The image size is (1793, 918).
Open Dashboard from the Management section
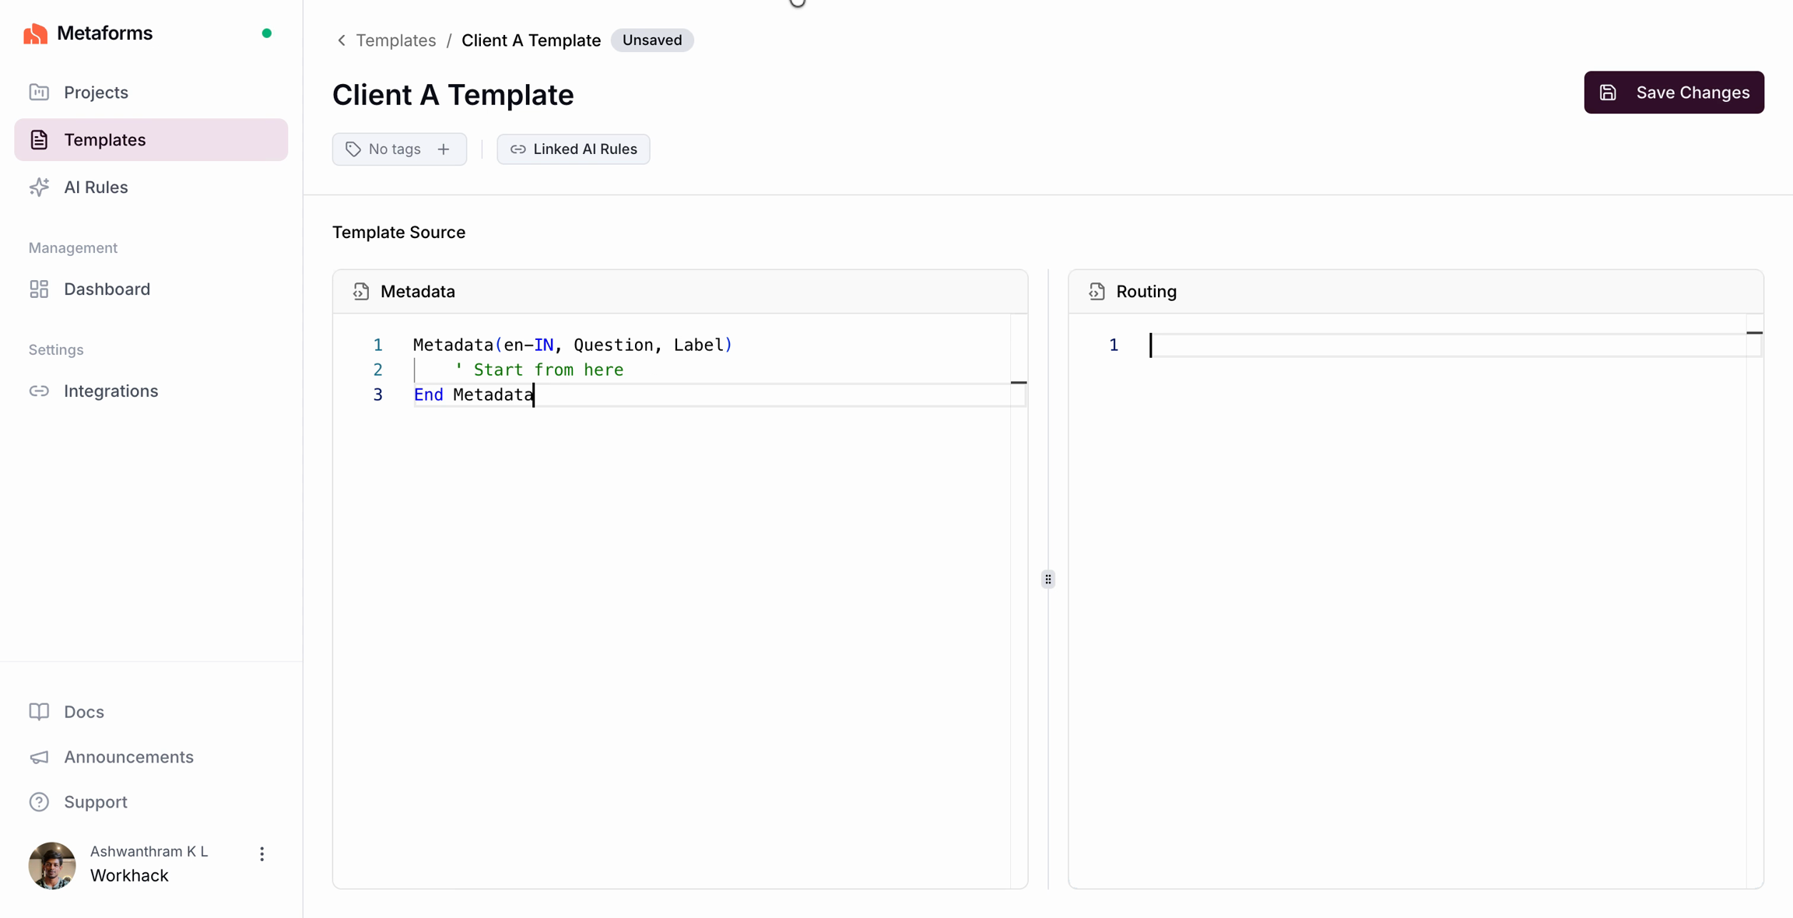click(x=107, y=289)
